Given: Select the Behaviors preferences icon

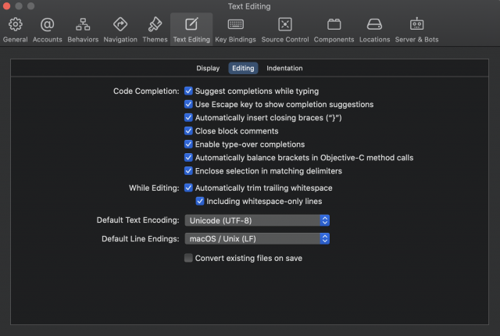Looking at the screenshot, I should tap(83, 24).
